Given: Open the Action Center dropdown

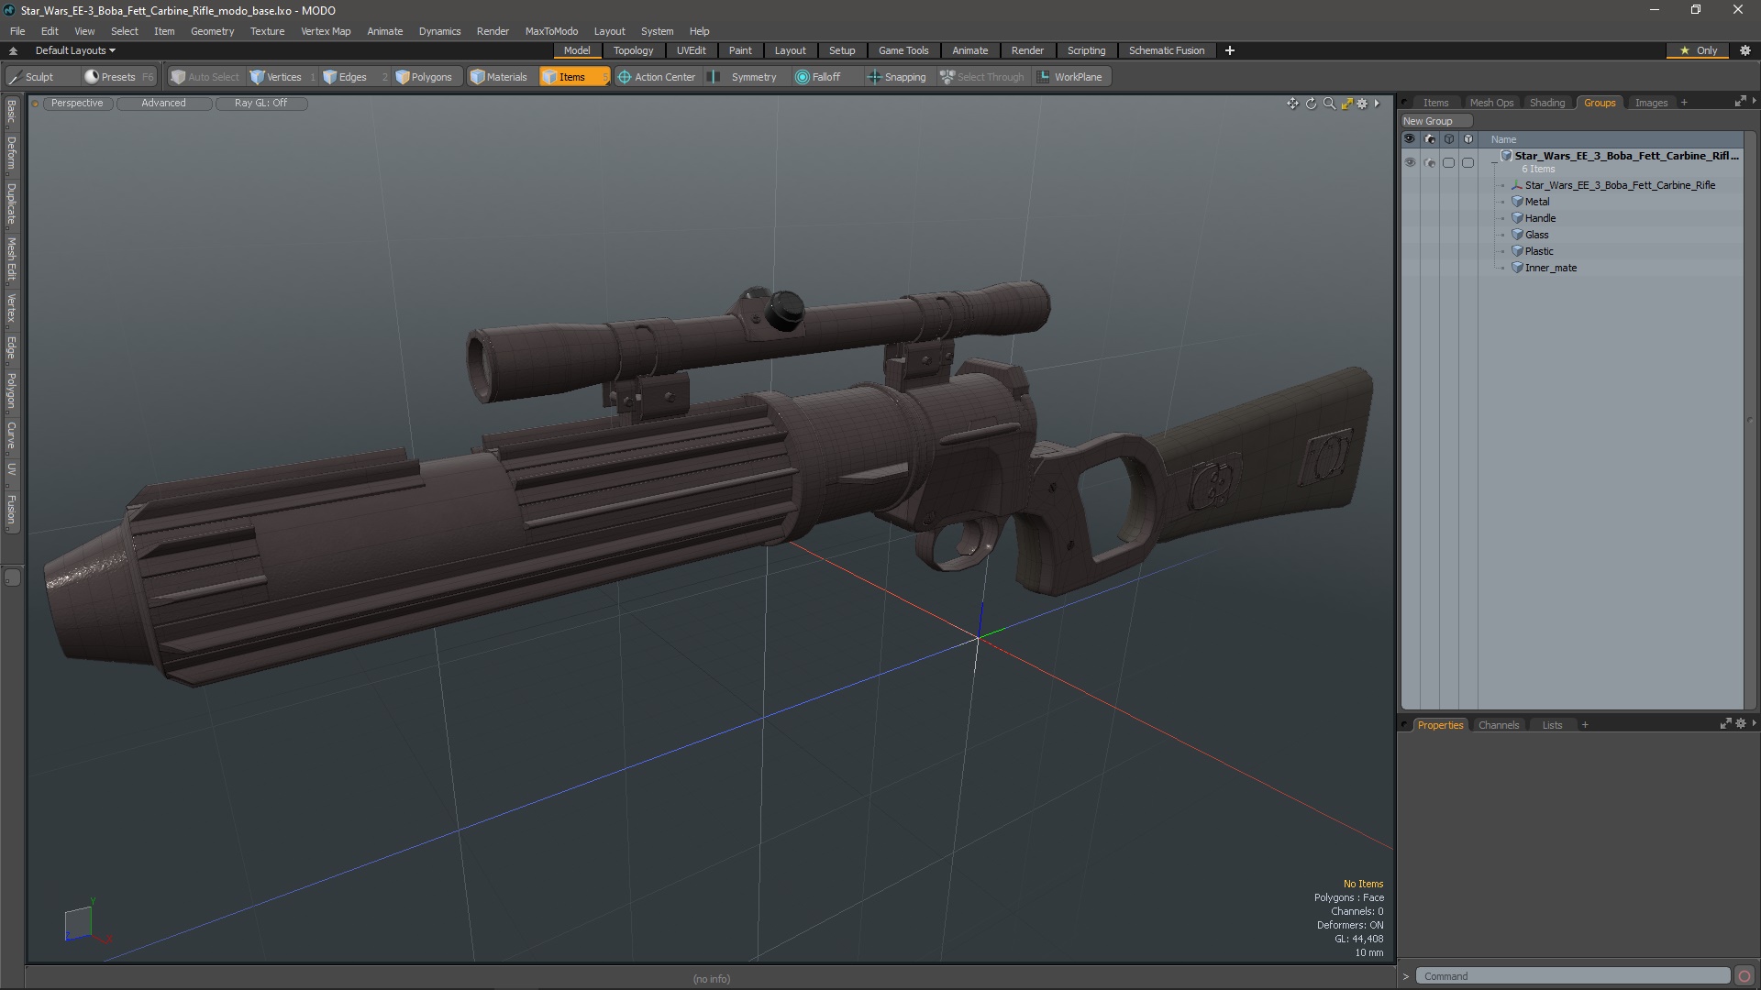Looking at the screenshot, I should pyautogui.click(x=657, y=77).
